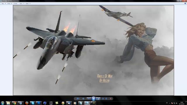Launch Firefox from taskbar
The width and height of the screenshot is (187, 105).
(27, 103)
